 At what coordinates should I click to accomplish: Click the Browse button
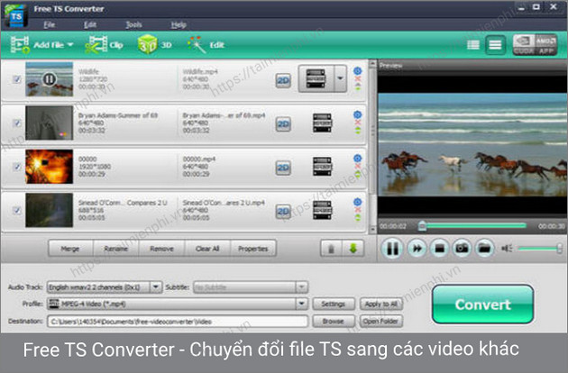[x=334, y=322]
